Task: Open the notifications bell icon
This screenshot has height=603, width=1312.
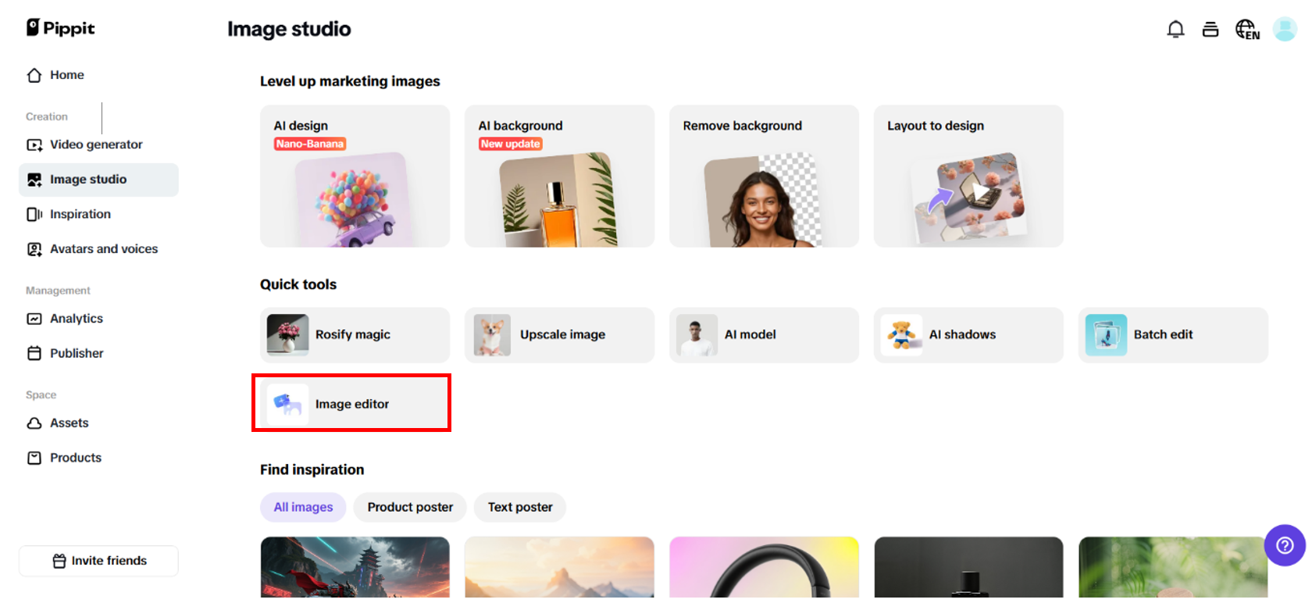Action: (x=1175, y=30)
